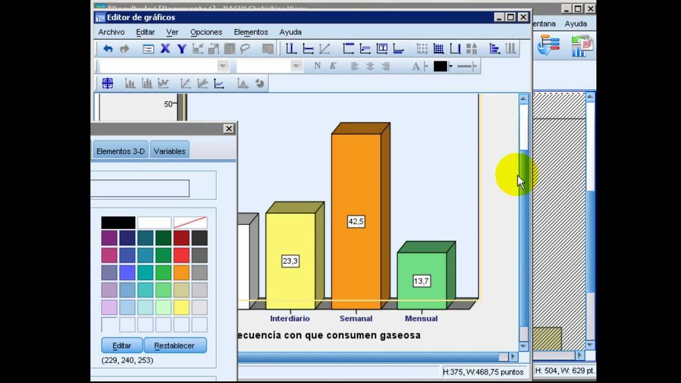
Task: Select the X axis tool
Action: [165, 49]
